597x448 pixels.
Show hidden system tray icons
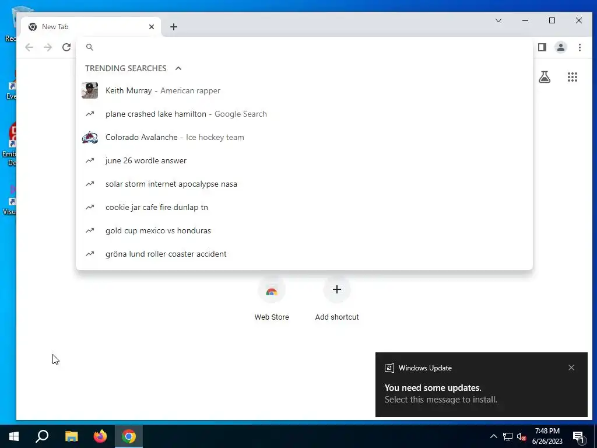click(x=493, y=436)
